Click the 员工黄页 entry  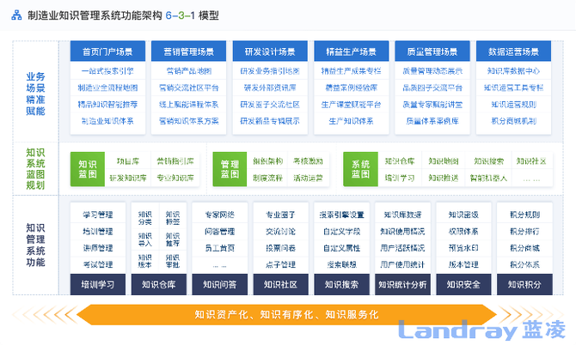coord(220,248)
